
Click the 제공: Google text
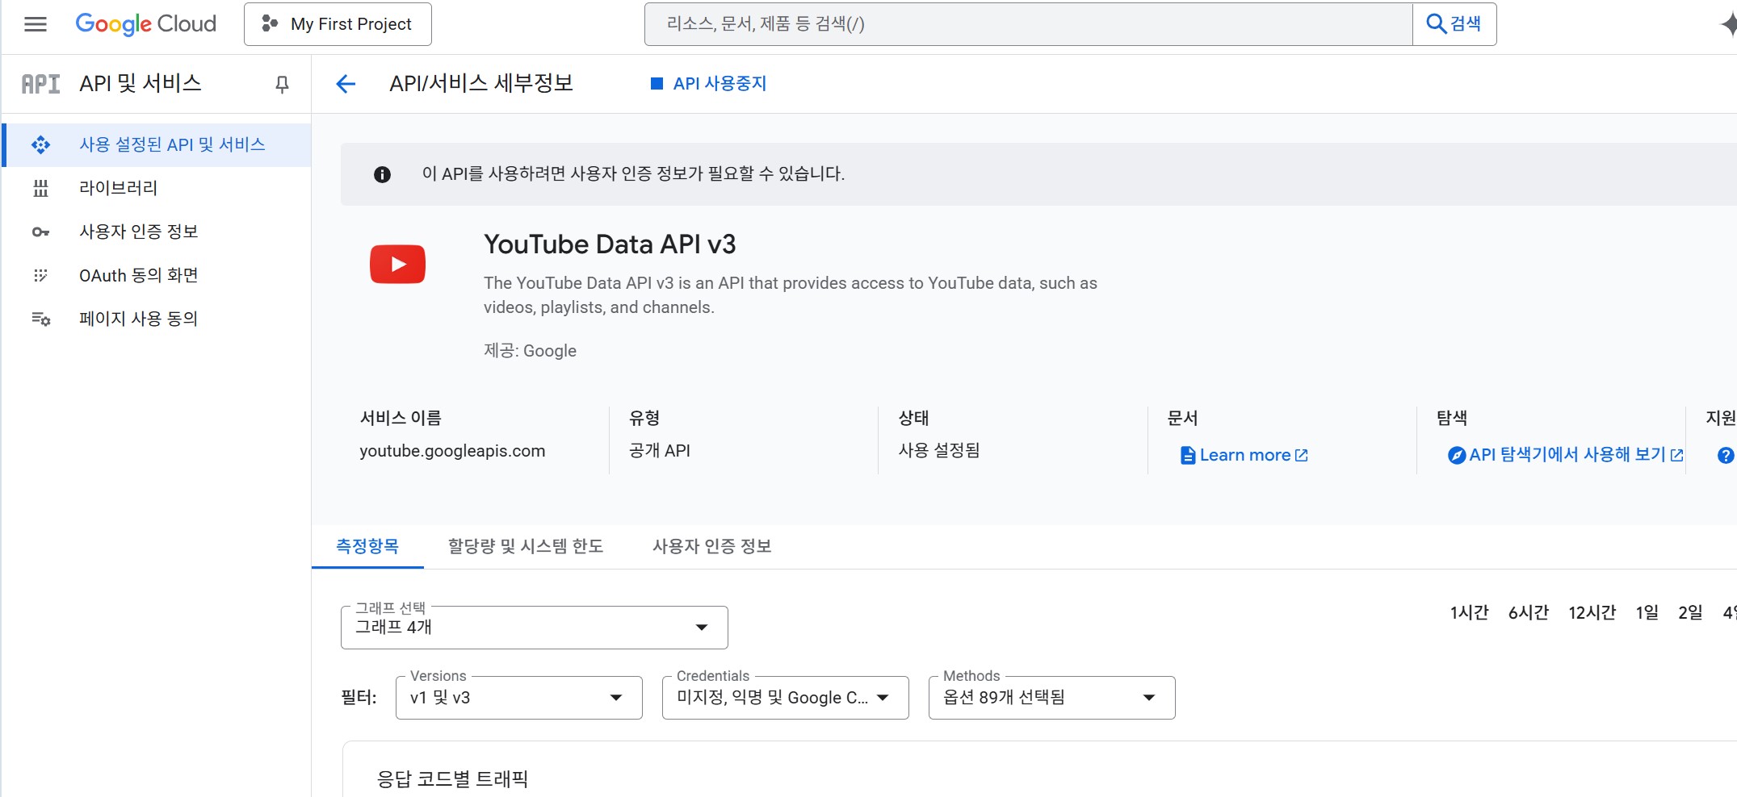click(530, 351)
